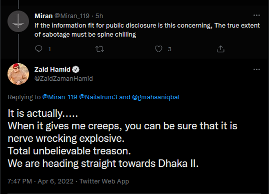Screen dimensions: 269x194
Task: Click Zaid Hamid's verified badge
Action: [75, 70]
